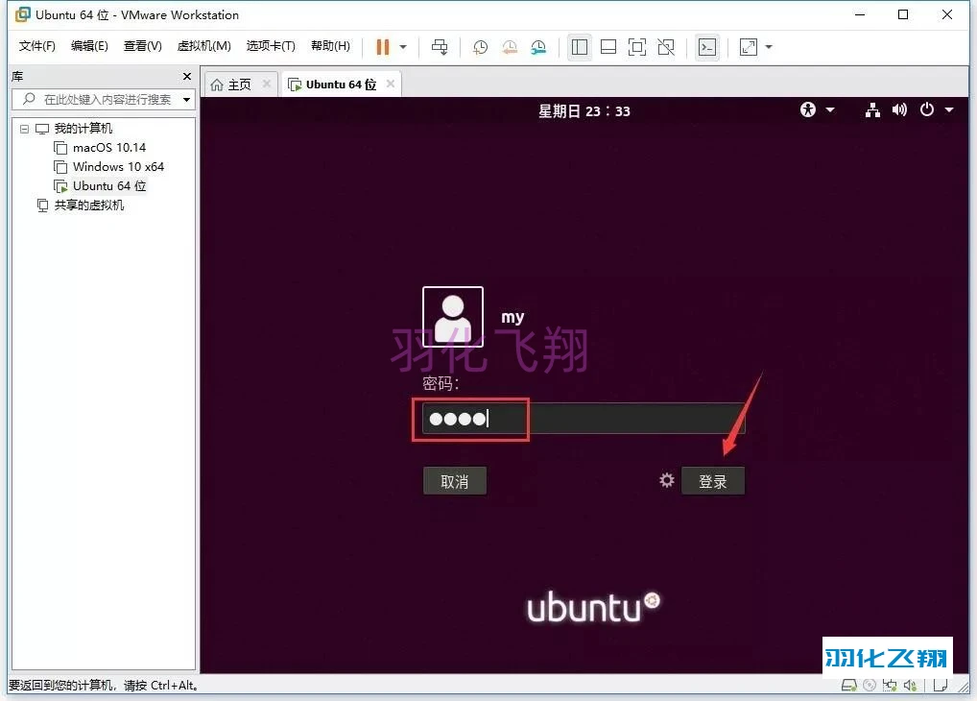Open the library search dropdown arrow
Viewport: 977px width, 701px height.
(x=186, y=100)
